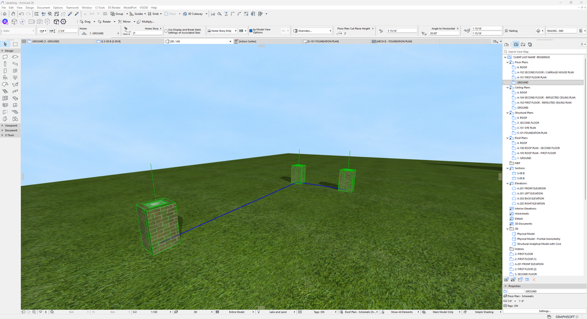
Task: Expand the Document toolbox section
Action: tap(2, 130)
